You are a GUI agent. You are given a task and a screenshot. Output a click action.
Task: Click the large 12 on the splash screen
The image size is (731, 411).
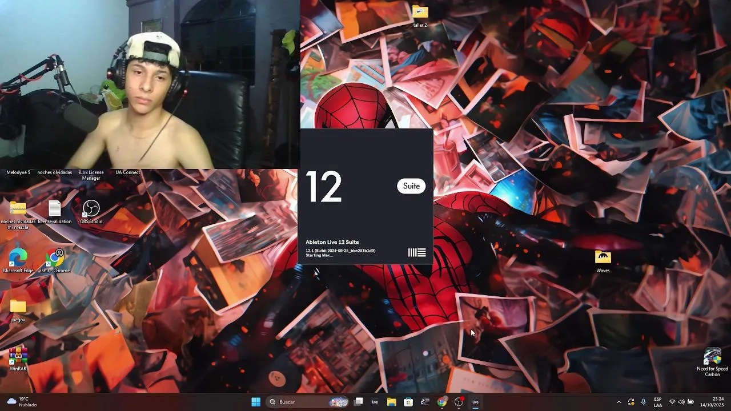pos(324,187)
